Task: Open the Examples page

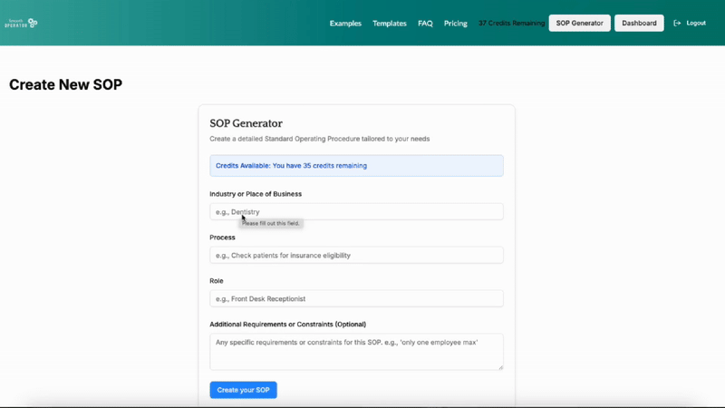Action: pyautogui.click(x=345, y=24)
